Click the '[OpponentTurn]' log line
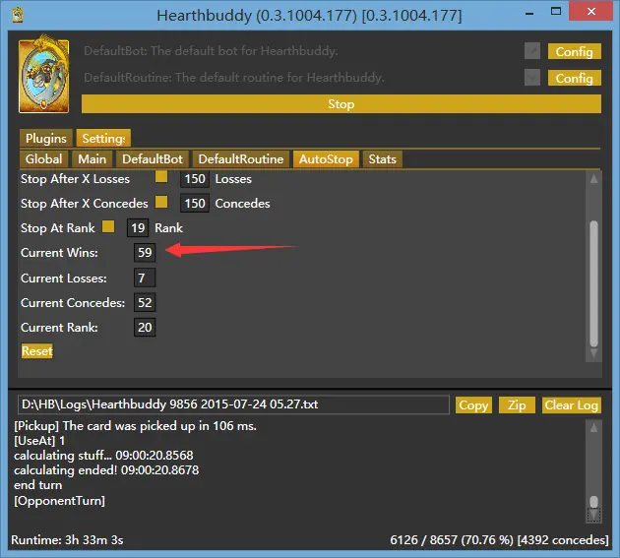The height and width of the screenshot is (558, 620). [60, 501]
